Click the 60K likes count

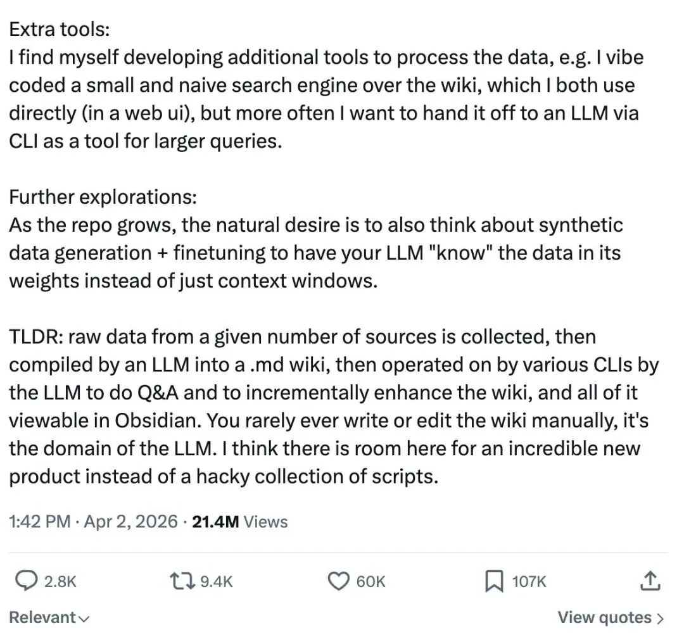[x=370, y=582]
